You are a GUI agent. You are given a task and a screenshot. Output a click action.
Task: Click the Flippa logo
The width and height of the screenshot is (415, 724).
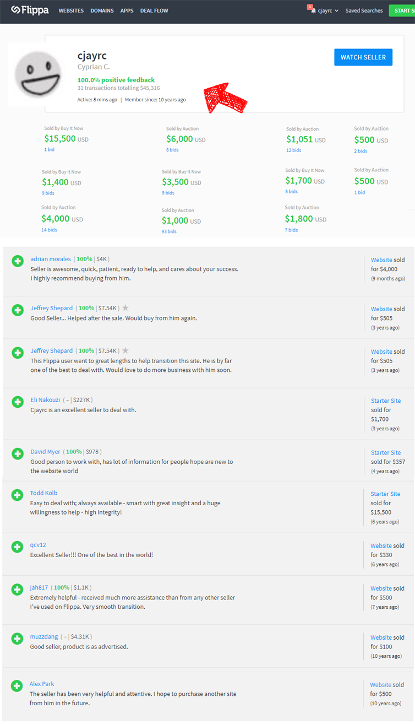coord(30,10)
